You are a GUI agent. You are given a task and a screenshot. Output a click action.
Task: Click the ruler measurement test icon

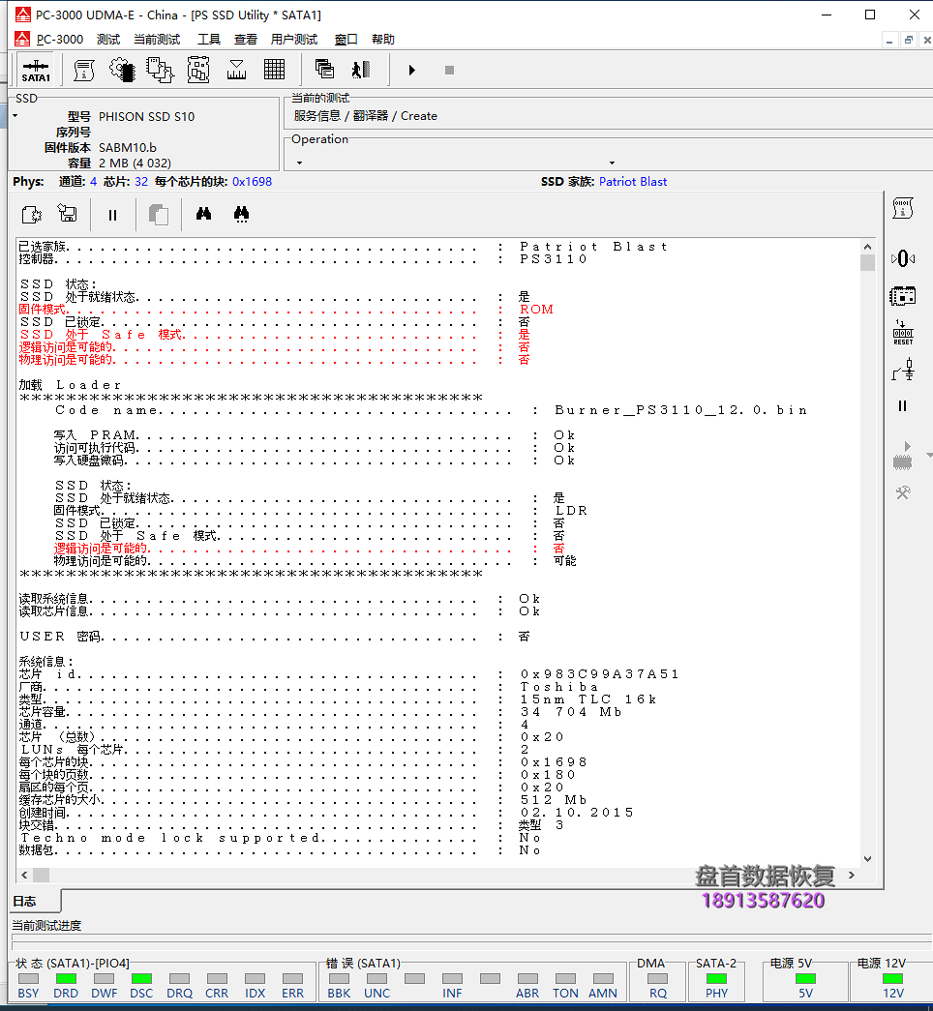coord(236,71)
